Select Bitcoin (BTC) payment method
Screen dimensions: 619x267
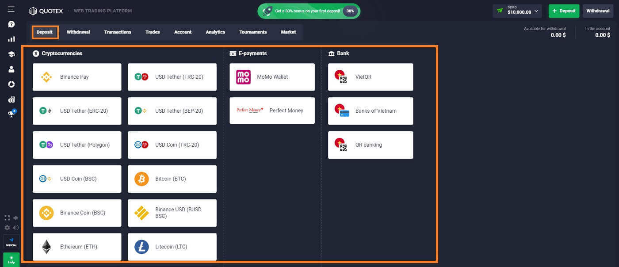(172, 179)
